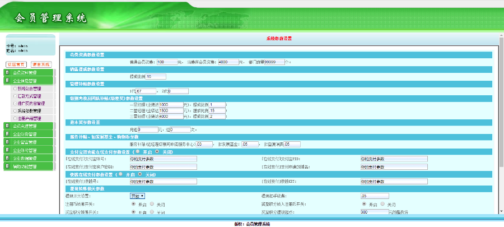
Task: Click the 月返 amount field
Action: click(x=148, y=130)
